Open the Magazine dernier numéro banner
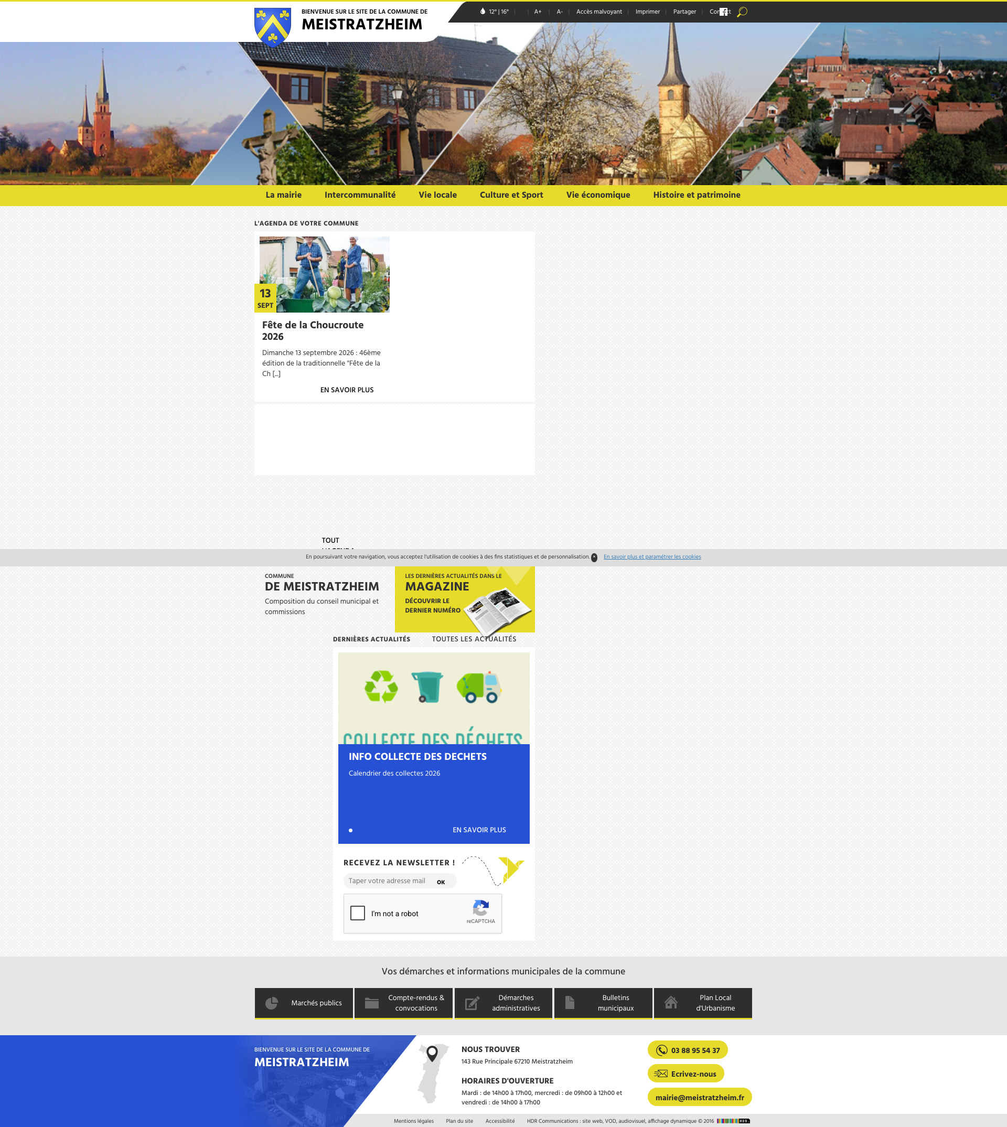This screenshot has width=1007, height=1127. point(465,599)
